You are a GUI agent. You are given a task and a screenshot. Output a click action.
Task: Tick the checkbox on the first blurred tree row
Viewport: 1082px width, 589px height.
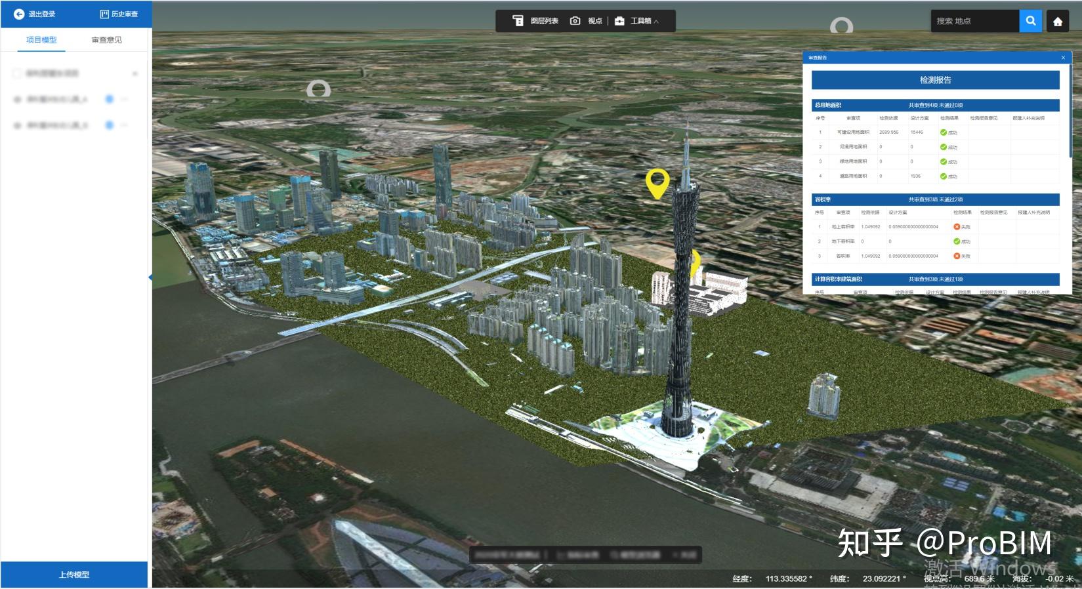(17, 73)
